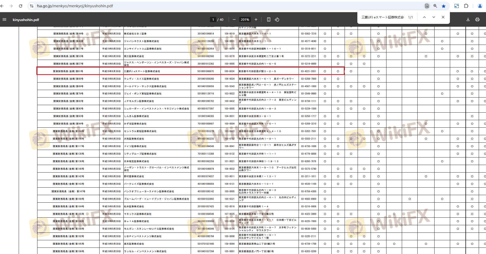Select the address 東京都中央区日本橋１－１３－１
The image size is (486, 254).
tap(258, 176)
